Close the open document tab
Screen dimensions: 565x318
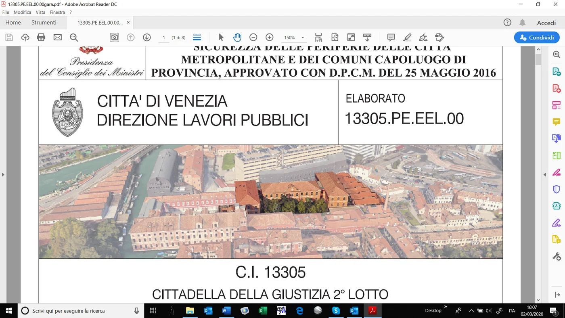128,23
